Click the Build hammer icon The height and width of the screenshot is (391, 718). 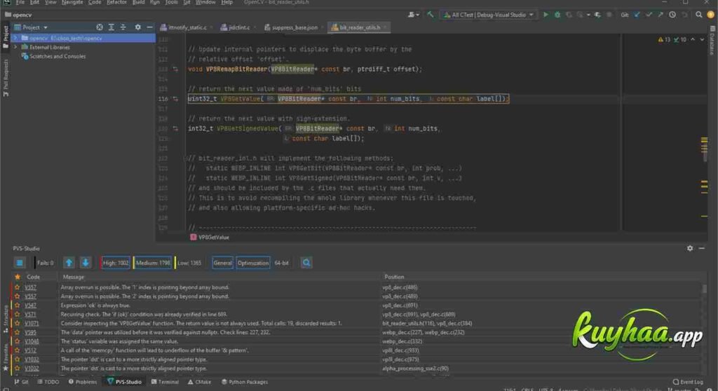point(430,15)
